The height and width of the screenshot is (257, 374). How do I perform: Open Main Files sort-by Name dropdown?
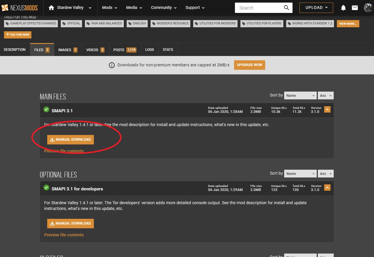pos(300,96)
